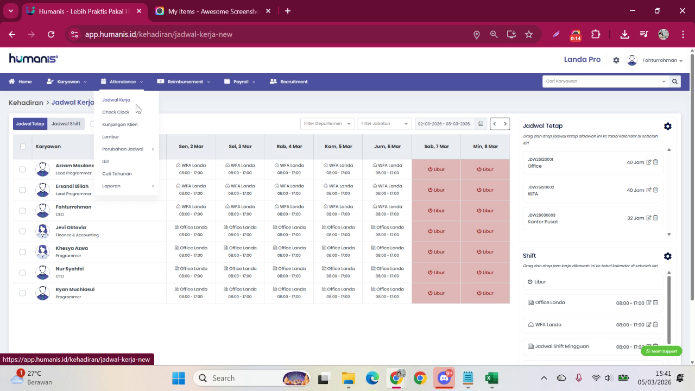Tick the checkbox for Ersandi Billah
The width and height of the screenshot is (695, 391).
coord(22,190)
